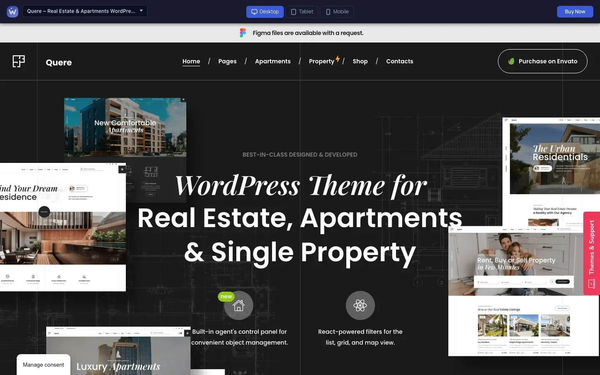Open Luxury Apartments demo thumbnail
Image resolution: width=600 pixels, height=375 pixels.
pyautogui.click(x=118, y=351)
